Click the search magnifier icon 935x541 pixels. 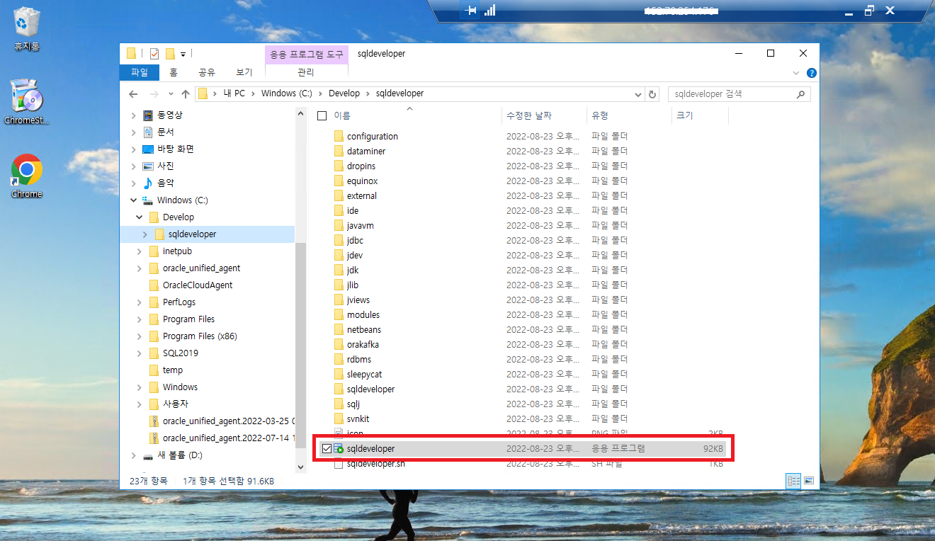(x=800, y=93)
